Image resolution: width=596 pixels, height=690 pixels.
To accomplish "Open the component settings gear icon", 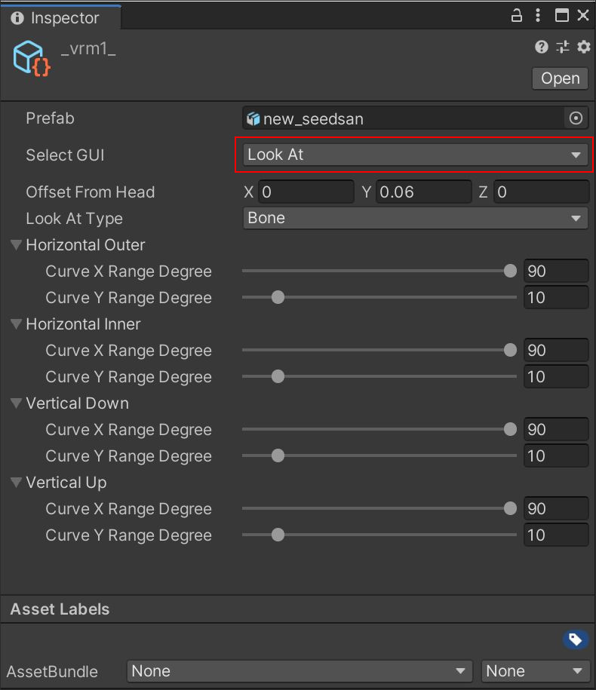I will (583, 47).
